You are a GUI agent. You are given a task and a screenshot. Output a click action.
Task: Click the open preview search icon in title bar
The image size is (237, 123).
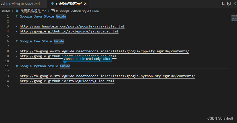229,4
